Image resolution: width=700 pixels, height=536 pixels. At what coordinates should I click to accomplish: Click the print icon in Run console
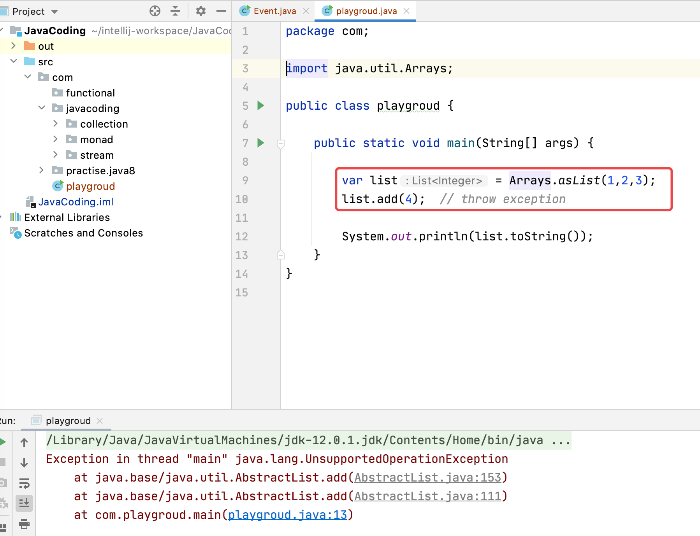point(24,524)
